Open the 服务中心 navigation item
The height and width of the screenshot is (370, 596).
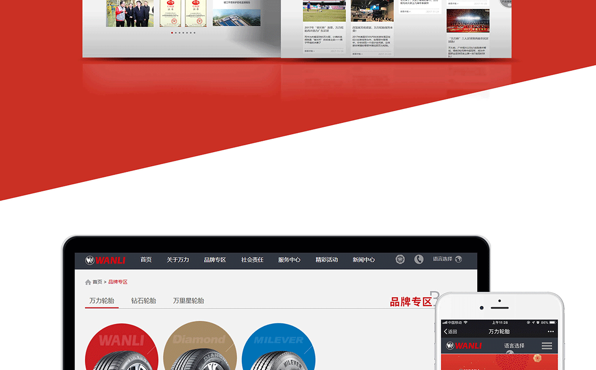tap(289, 260)
